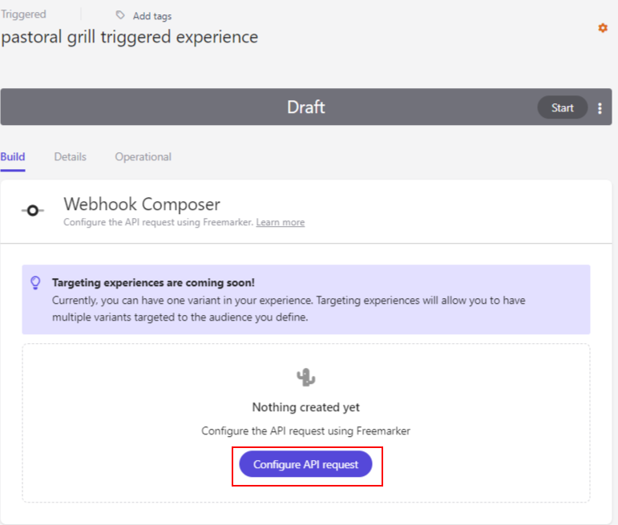Click the dashed empty variant area
Screen dimensions: 618x525
pos(306,423)
